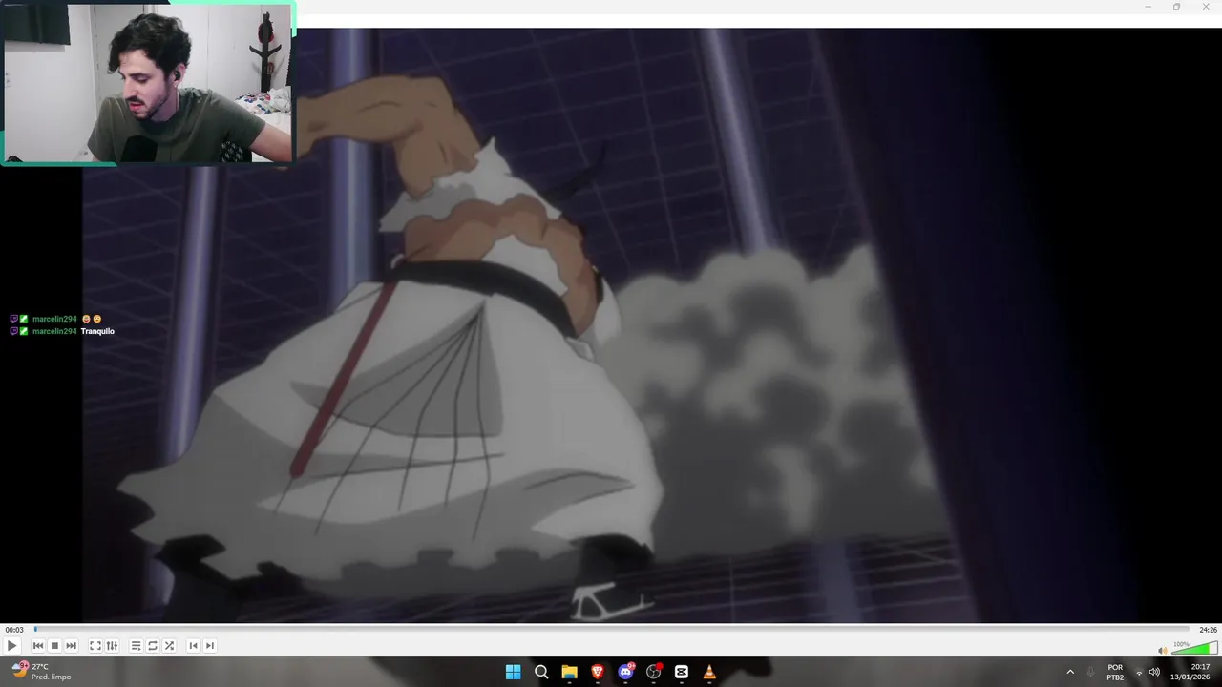Toggle random shuffle playback
Viewport: 1222px width, 687px height.
tap(169, 646)
